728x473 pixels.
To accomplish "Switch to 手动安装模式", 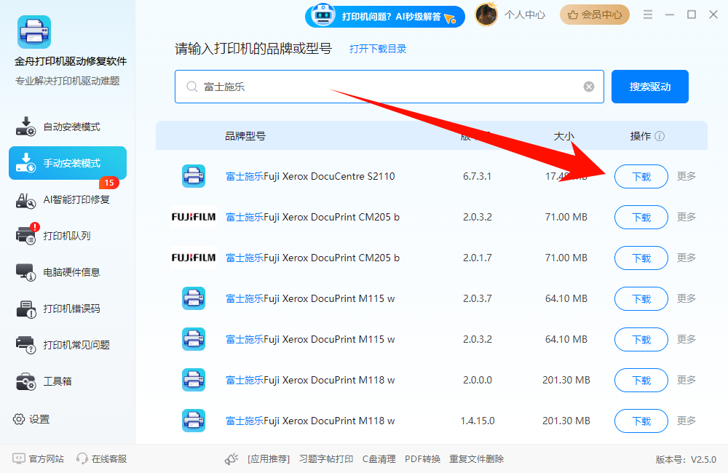I will point(67,163).
